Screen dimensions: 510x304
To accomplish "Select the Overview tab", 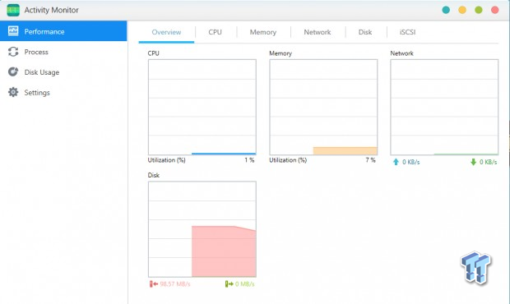I will click(x=166, y=32).
